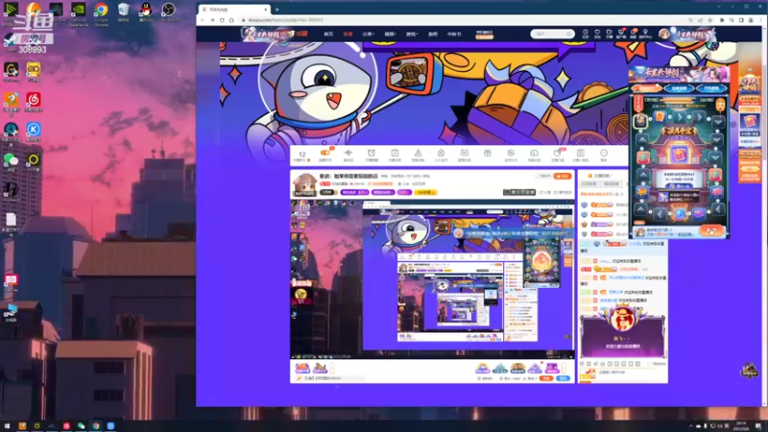Toggle the dark mode button above the player
The width and height of the screenshot is (768, 432).
click(519, 193)
